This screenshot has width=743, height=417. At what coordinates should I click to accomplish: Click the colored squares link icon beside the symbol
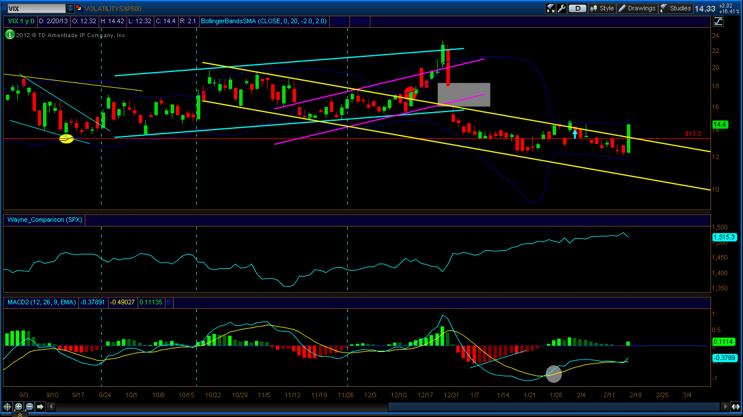point(80,8)
